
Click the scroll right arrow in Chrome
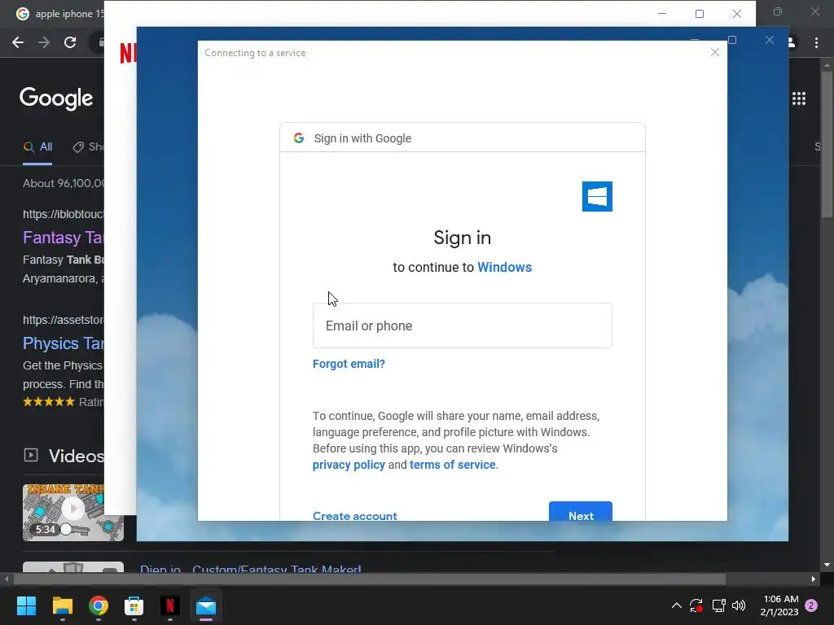pos(814,579)
